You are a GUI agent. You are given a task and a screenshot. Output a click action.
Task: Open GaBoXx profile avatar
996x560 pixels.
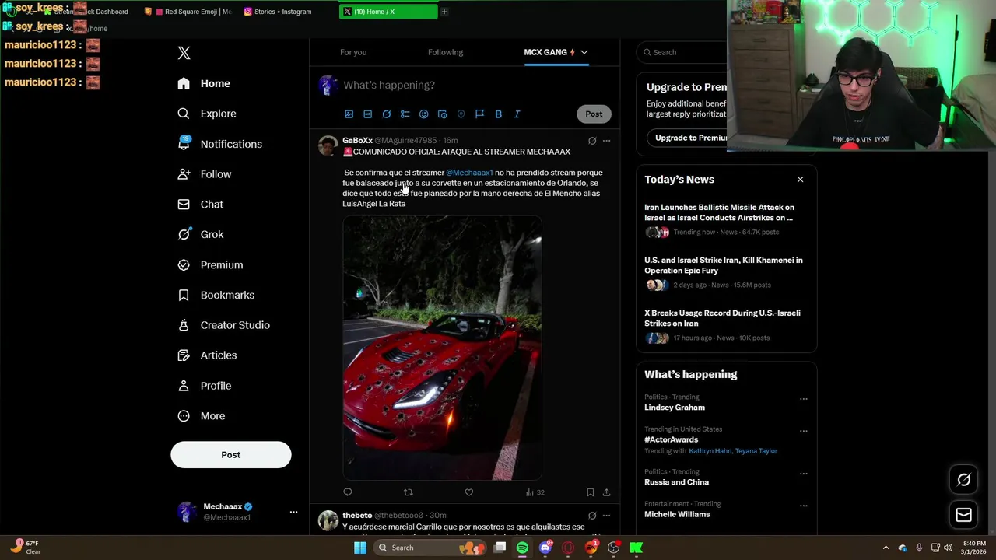(328, 146)
